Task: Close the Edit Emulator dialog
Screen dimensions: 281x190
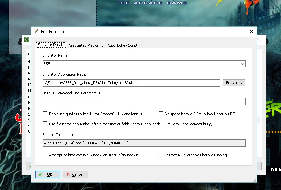Action: click(x=251, y=31)
